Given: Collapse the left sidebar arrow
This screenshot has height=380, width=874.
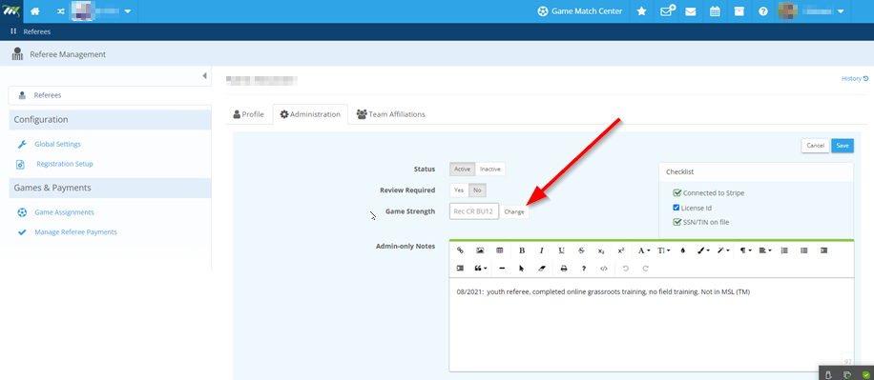Looking at the screenshot, I should click(x=204, y=75).
